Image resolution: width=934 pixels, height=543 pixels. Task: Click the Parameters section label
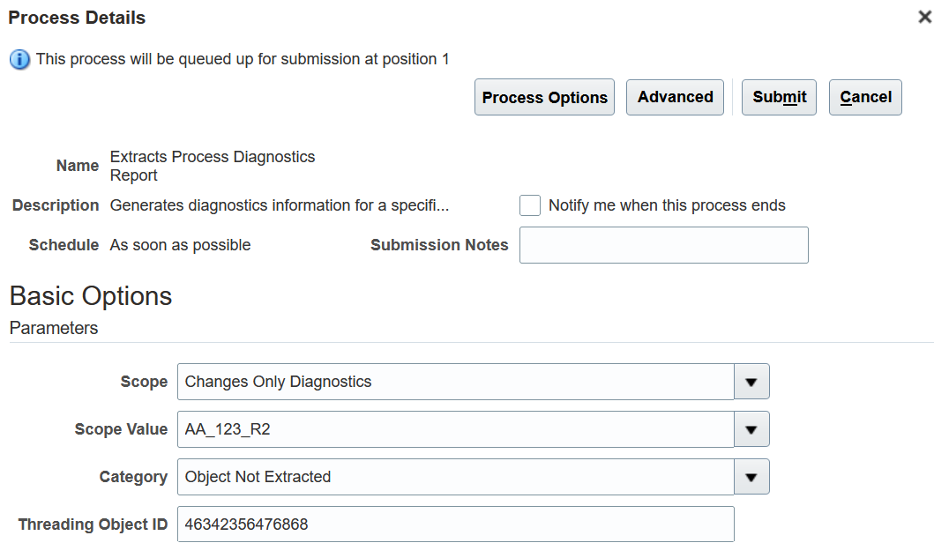pyautogui.click(x=54, y=328)
